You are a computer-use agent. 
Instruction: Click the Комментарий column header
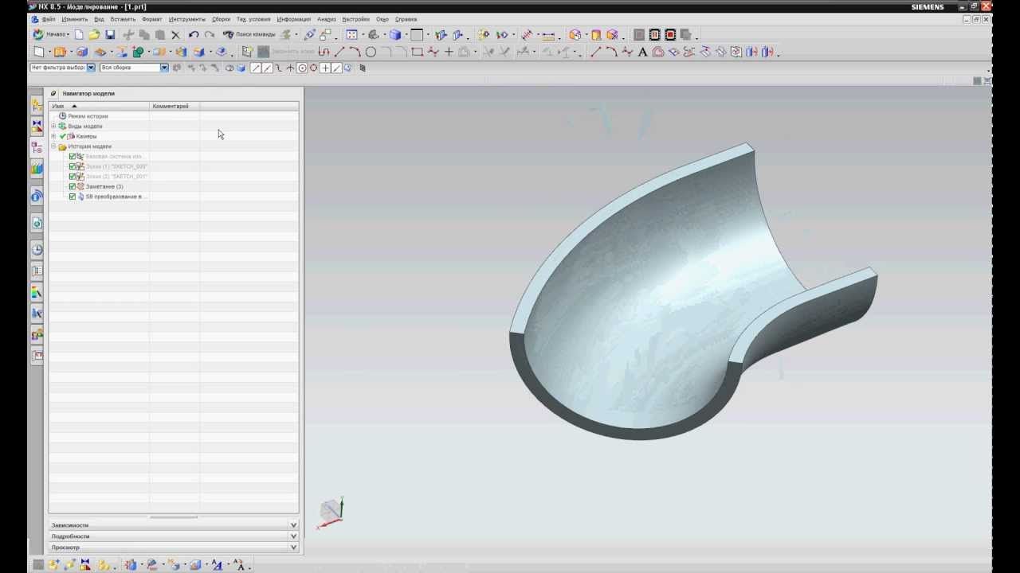pos(175,106)
